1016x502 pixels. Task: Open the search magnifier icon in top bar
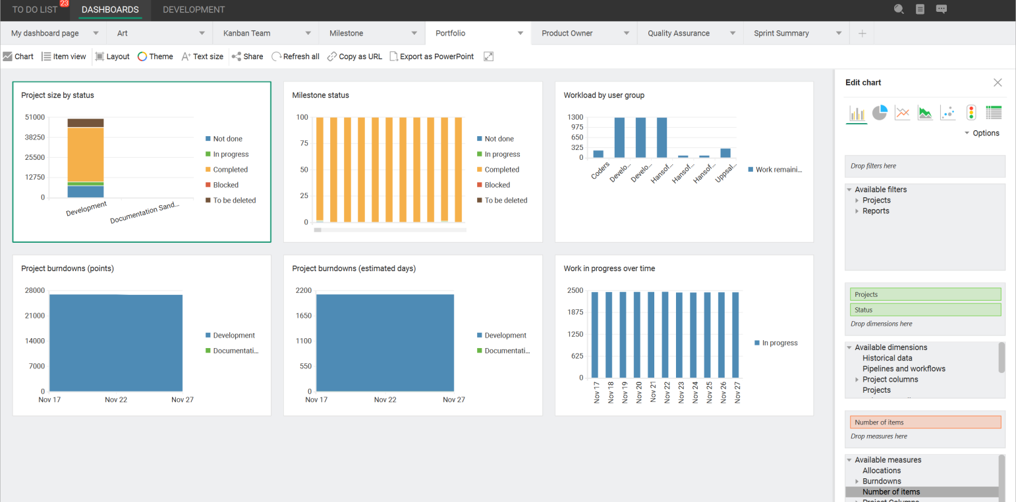point(899,9)
